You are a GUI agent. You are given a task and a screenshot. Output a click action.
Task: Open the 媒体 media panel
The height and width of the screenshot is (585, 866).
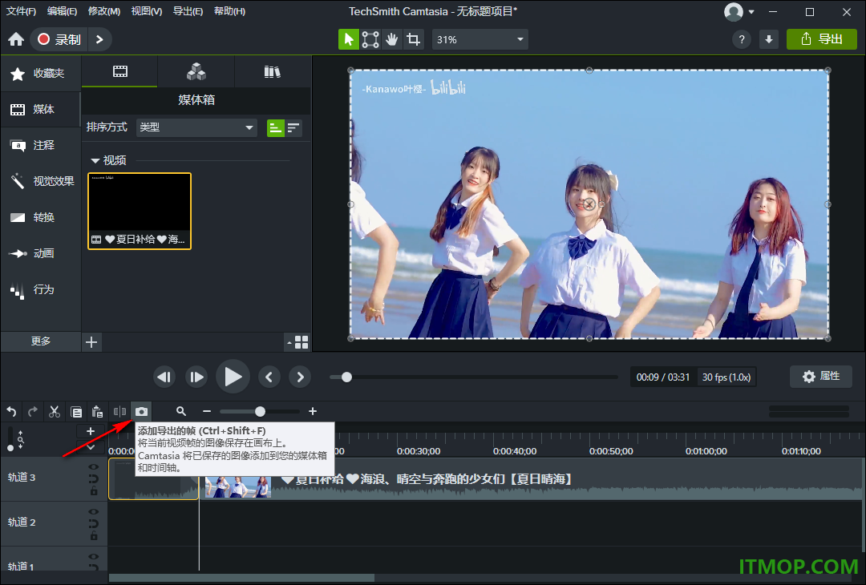40,109
